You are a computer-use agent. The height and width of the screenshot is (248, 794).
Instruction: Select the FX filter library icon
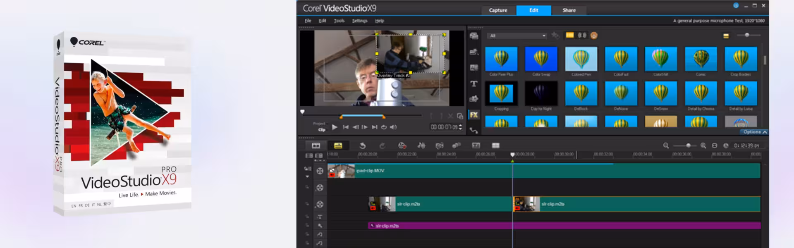[474, 115]
